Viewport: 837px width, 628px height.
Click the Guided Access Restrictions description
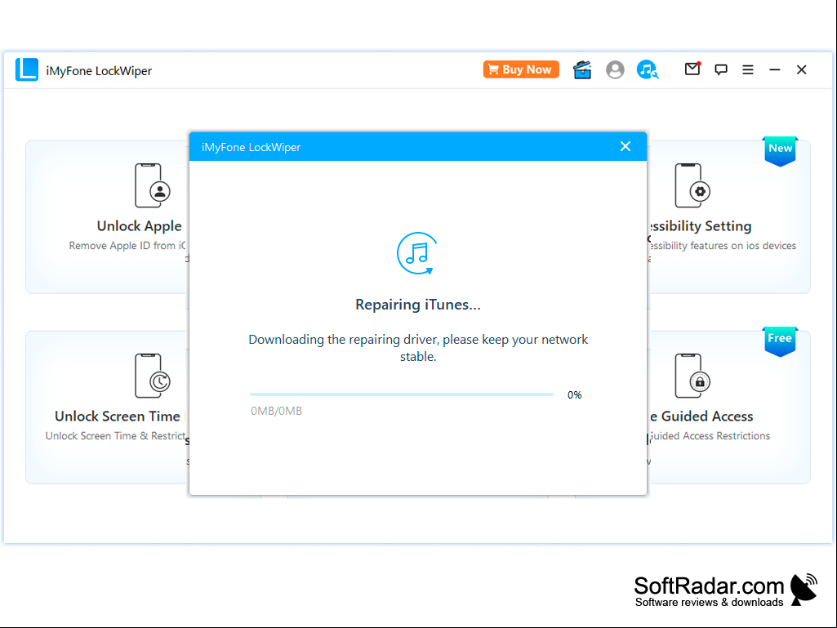[710, 436]
